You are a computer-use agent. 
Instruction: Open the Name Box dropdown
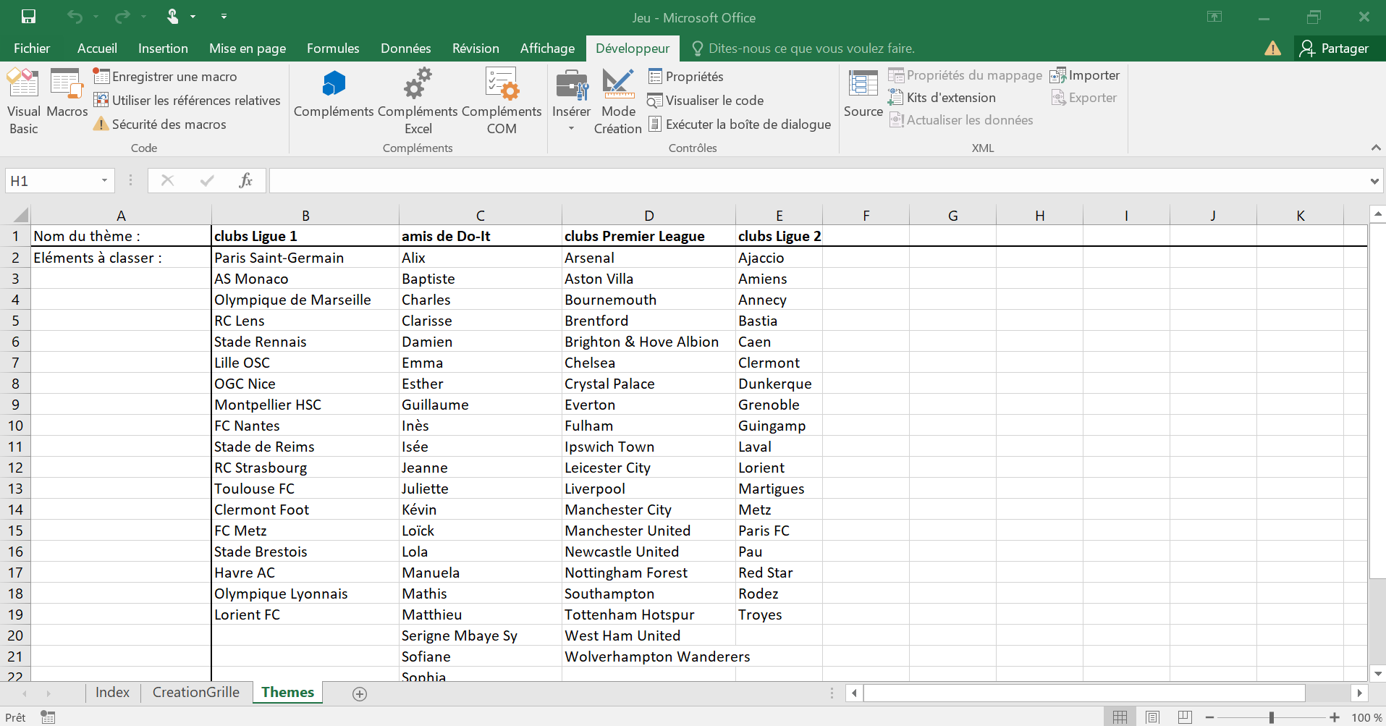[x=104, y=181]
